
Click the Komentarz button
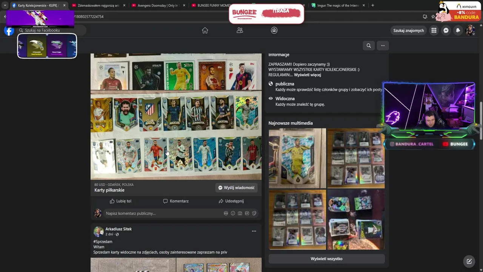(x=176, y=201)
